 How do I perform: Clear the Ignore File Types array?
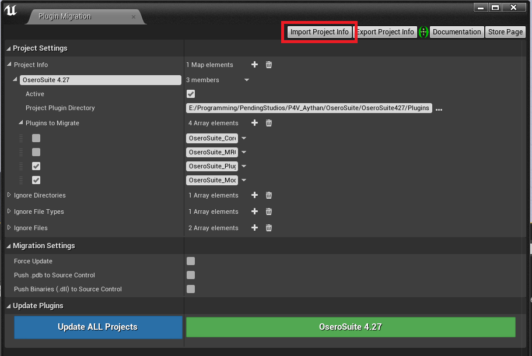(269, 212)
